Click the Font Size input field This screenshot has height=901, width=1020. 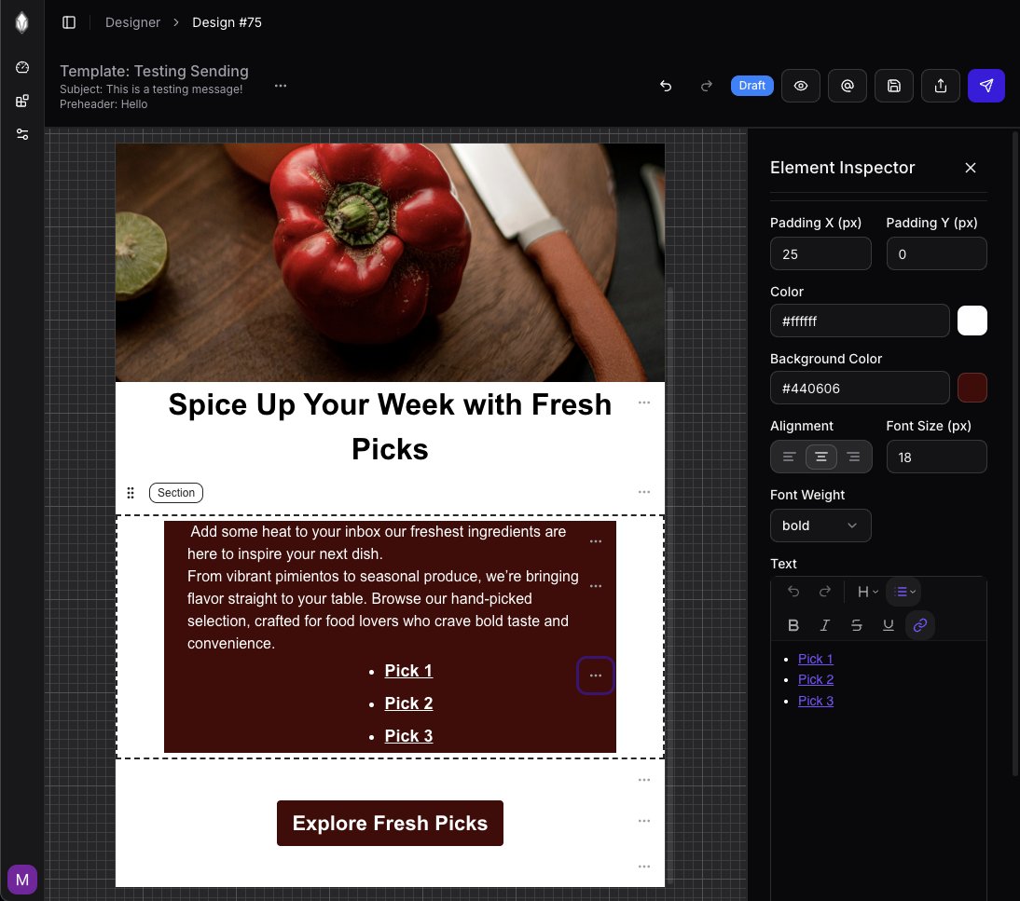[x=936, y=457]
